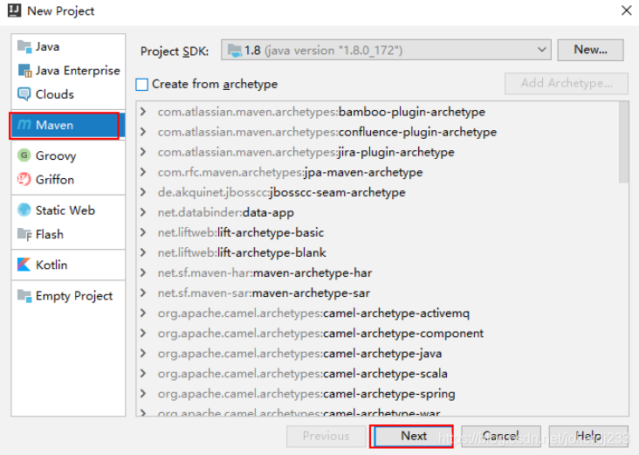This screenshot has height=455, width=639.
Task: Select Java in project type list
Action: click(68, 46)
